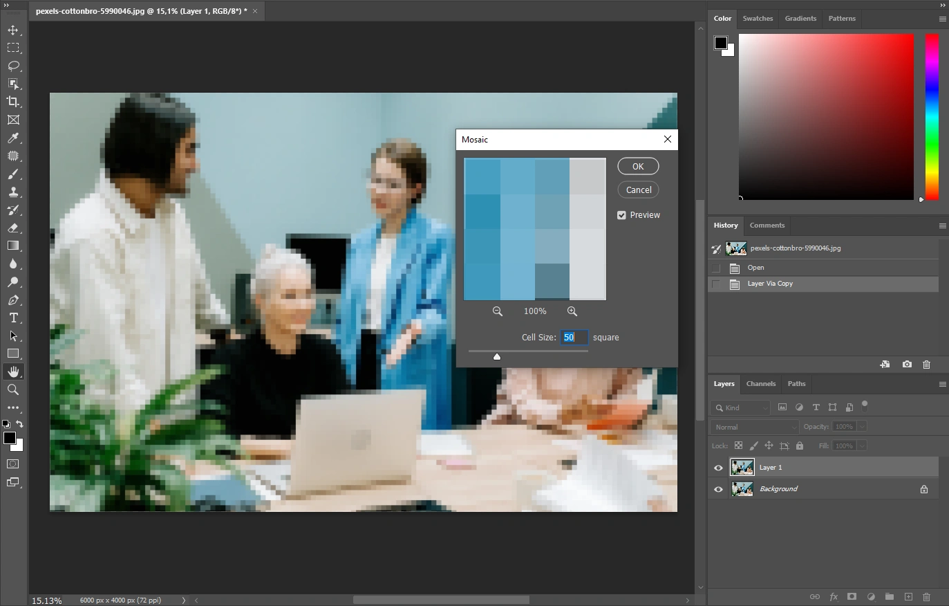Select the Gradient tool
The height and width of the screenshot is (606, 949).
tap(13, 246)
